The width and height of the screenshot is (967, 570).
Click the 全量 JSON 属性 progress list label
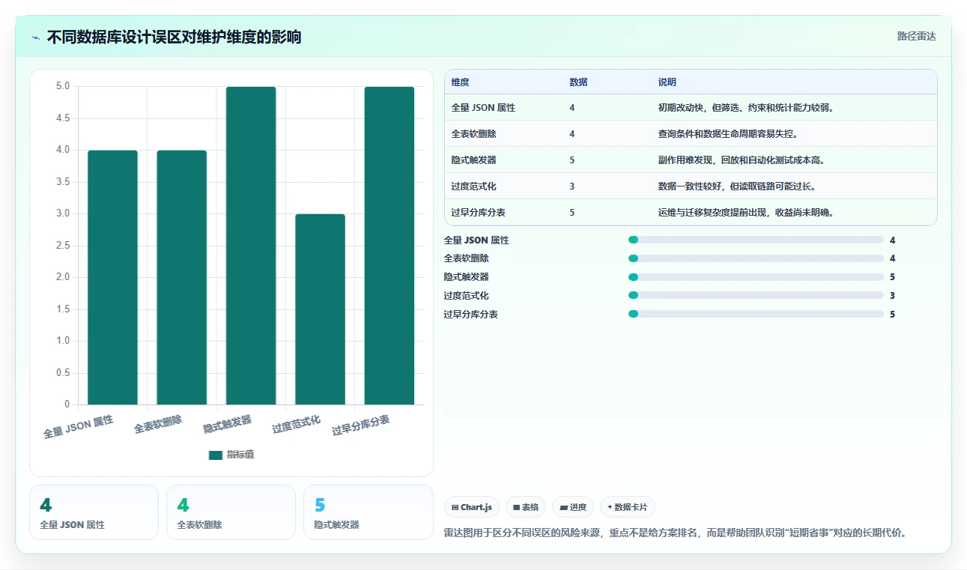(x=476, y=240)
